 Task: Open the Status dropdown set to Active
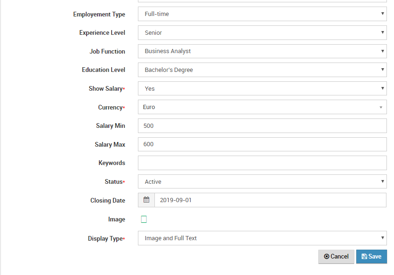262,181
